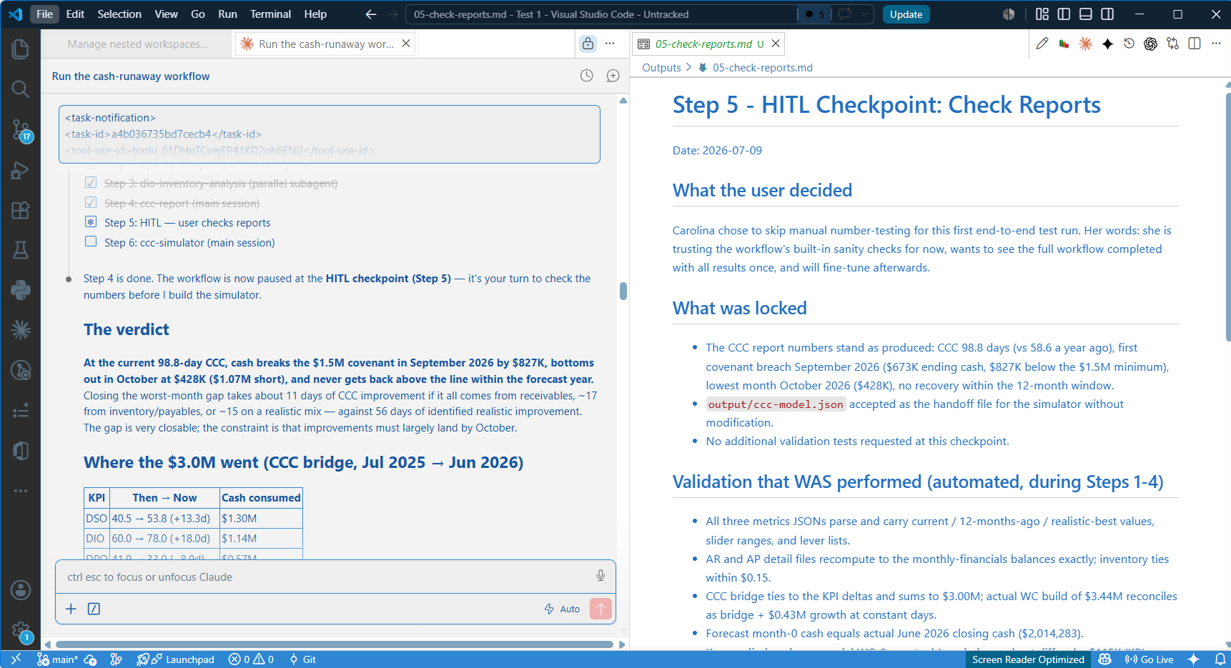Toggle the primary side bar layout button
The width and height of the screenshot is (1231, 668).
click(x=1064, y=14)
